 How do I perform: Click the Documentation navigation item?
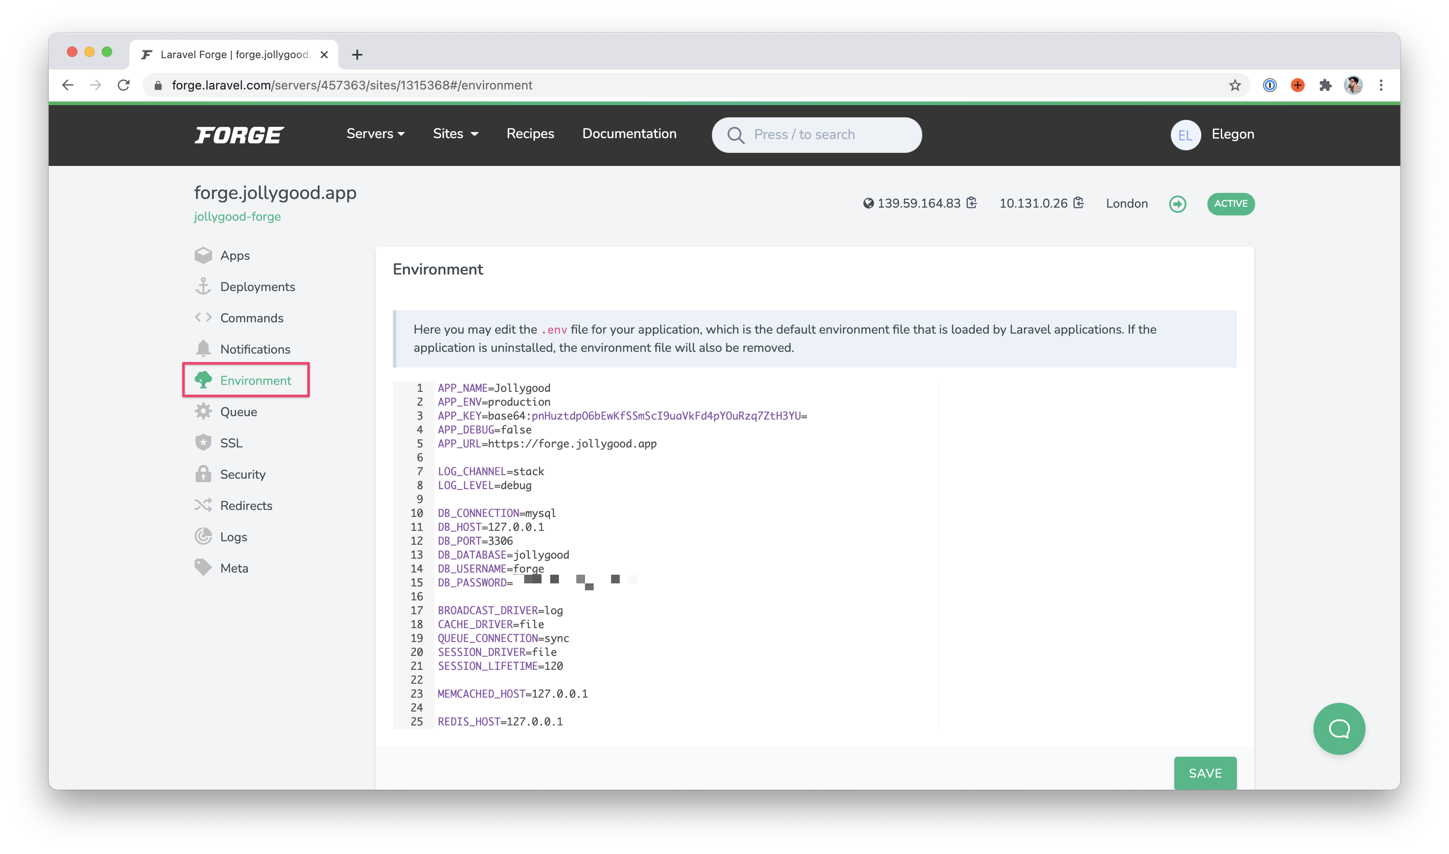click(x=628, y=133)
